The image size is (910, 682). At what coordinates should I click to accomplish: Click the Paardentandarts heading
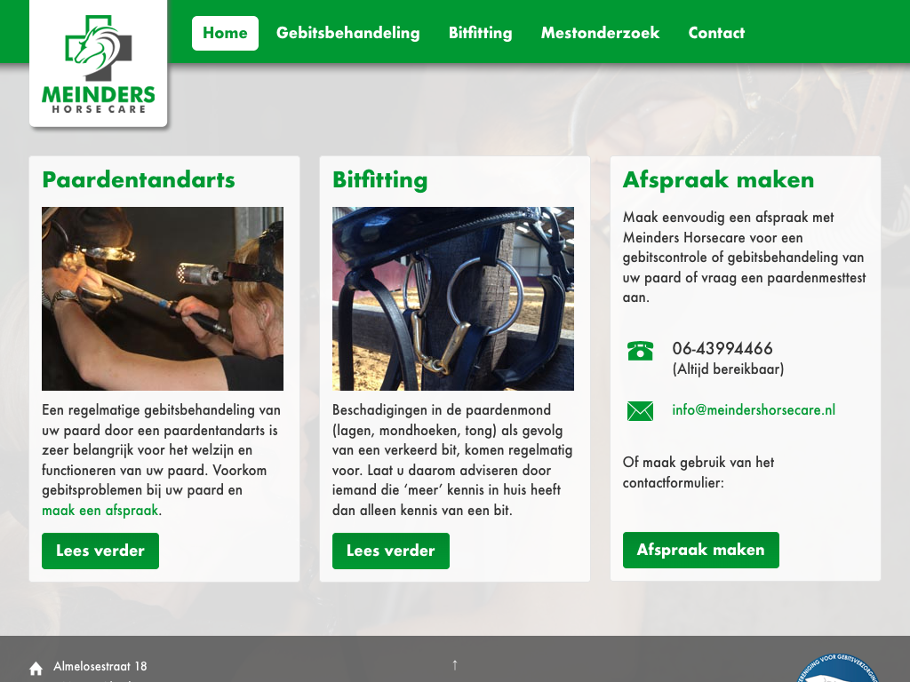point(139,179)
